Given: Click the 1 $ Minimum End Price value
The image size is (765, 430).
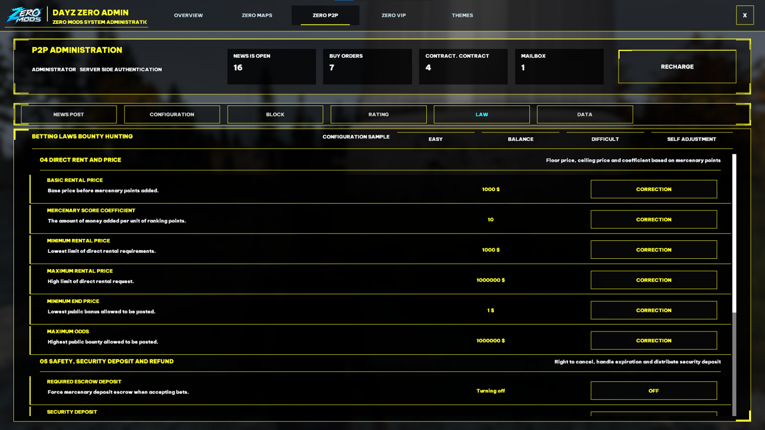Looking at the screenshot, I should [491, 311].
